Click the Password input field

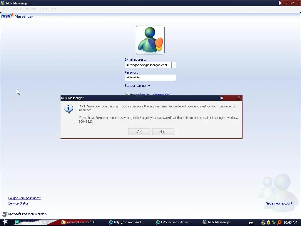[150, 78]
